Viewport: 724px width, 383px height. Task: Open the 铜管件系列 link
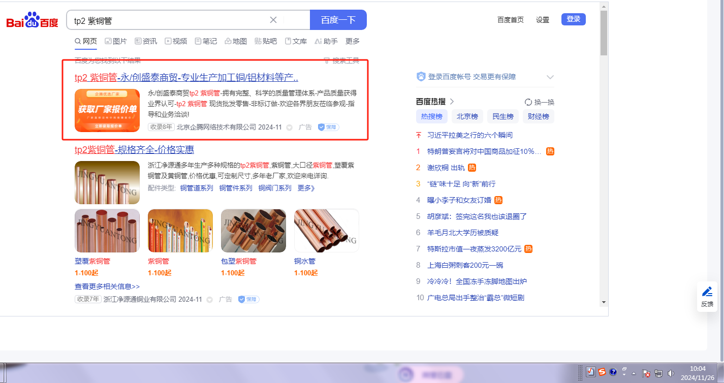[x=236, y=188]
